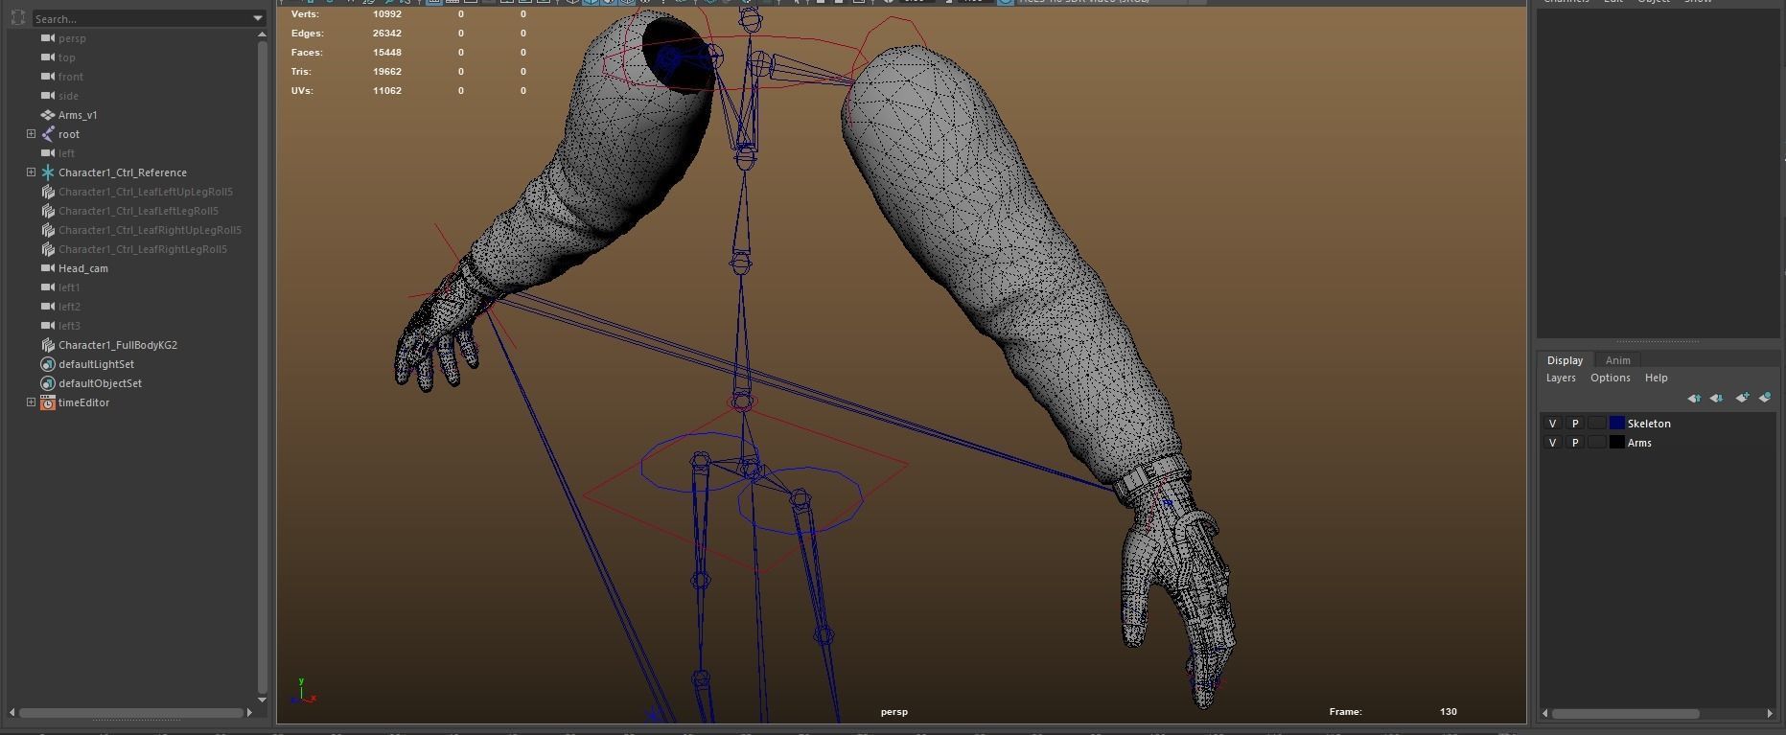Click the layer editor scroll left arrow
This screenshot has width=1786, height=735.
click(x=1545, y=713)
